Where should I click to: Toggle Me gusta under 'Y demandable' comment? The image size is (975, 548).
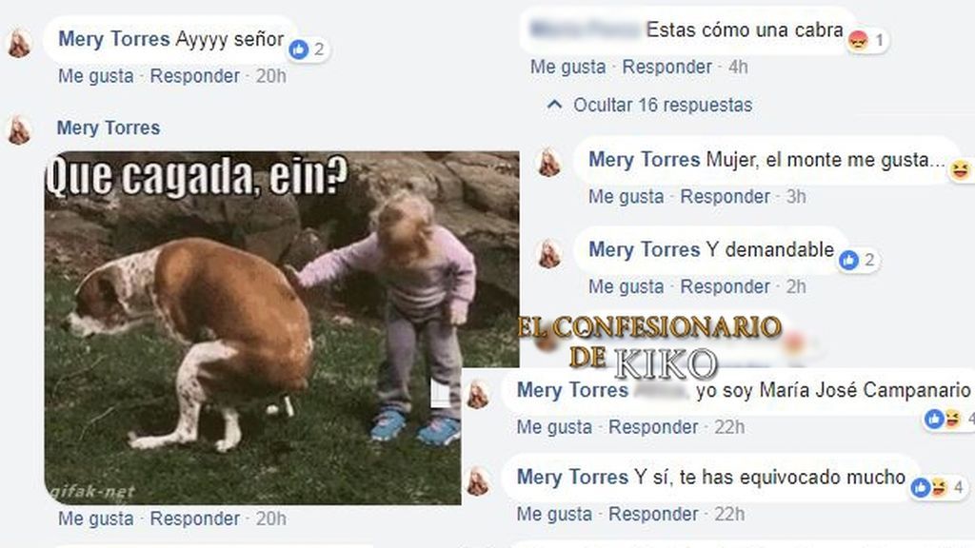(x=627, y=286)
